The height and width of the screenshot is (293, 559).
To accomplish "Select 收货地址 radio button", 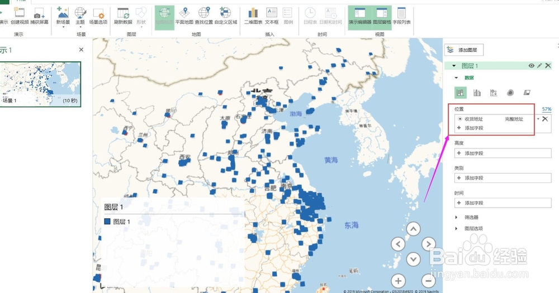I will point(460,119).
